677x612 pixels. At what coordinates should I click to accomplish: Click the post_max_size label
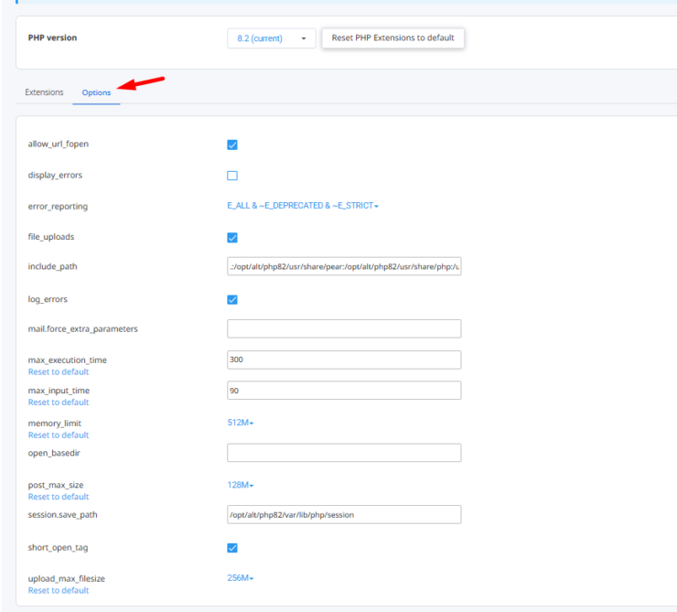coord(56,485)
